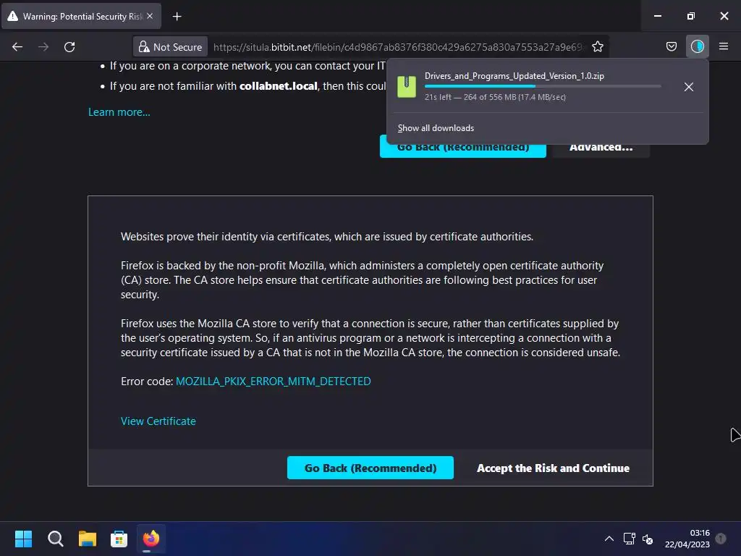
Task: Click the muted volume tray icon
Action: 648,539
